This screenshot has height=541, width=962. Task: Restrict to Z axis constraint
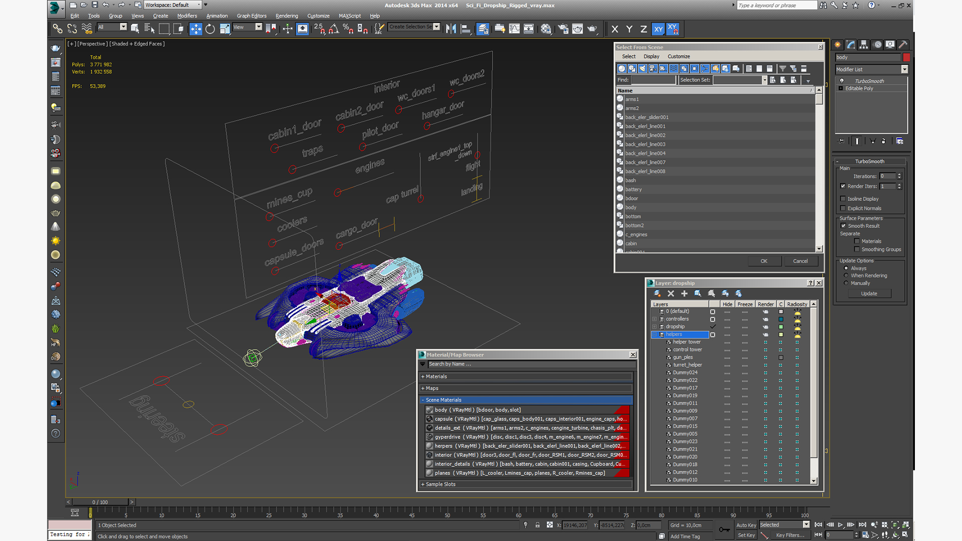(643, 29)
